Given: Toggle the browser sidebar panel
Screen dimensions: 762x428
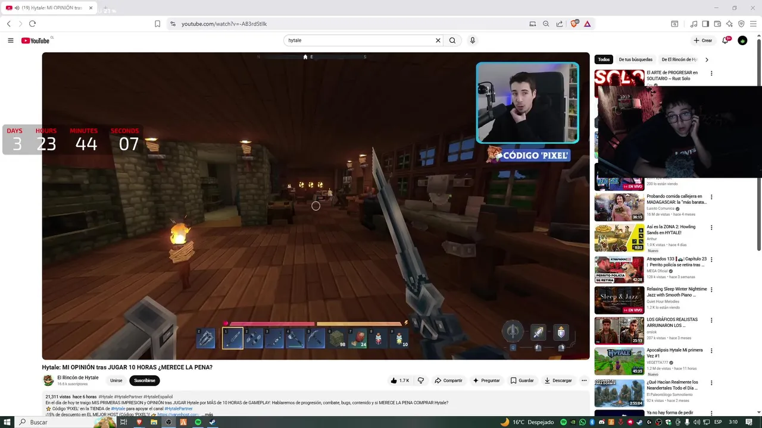Looking at the screenshot, I should (705, 24).
